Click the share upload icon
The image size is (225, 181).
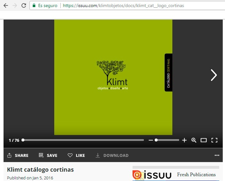[9, 155]
